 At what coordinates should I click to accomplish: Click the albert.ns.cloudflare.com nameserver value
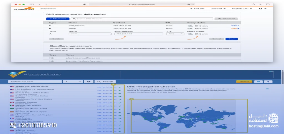[x=83, y=58]
